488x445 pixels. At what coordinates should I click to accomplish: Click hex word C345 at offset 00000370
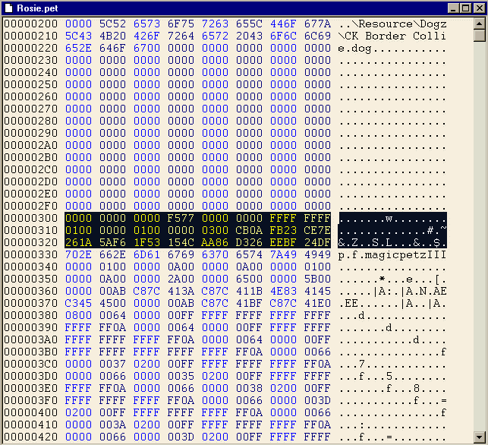pos(78,304)
